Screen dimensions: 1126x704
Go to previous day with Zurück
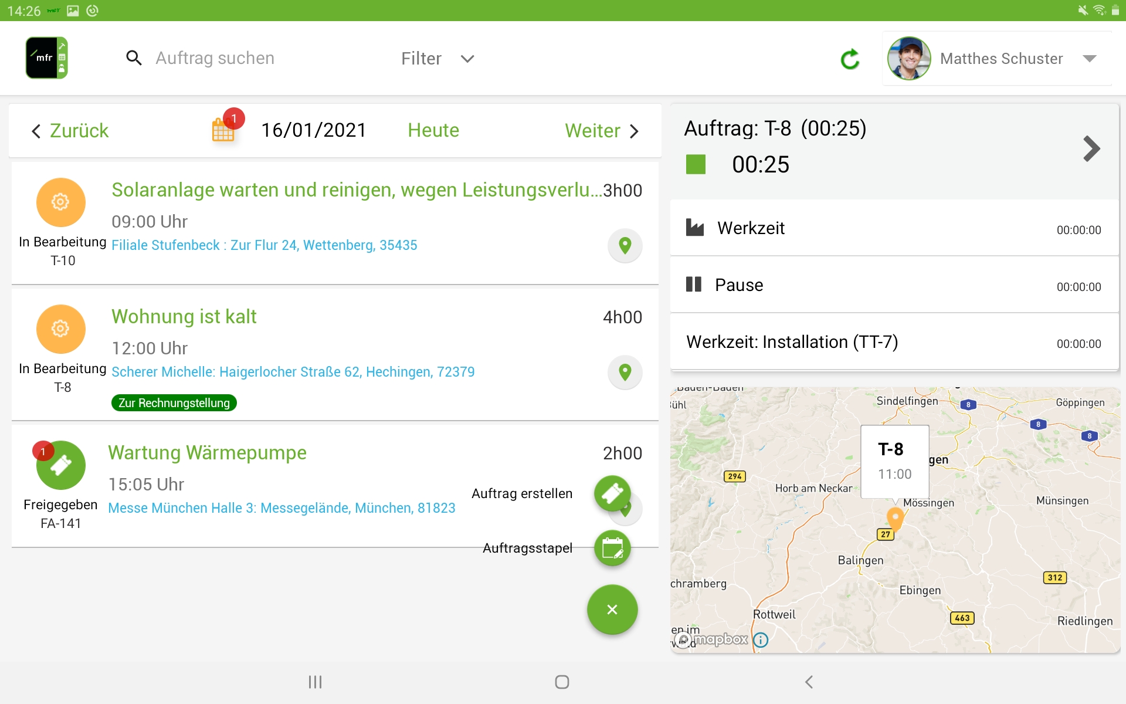[70, 130]
